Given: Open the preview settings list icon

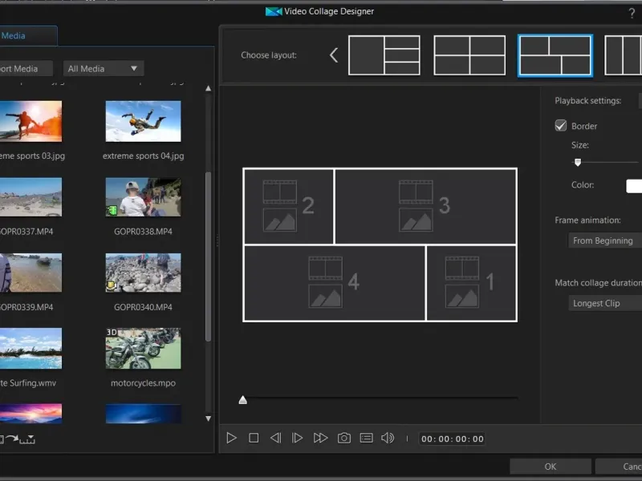Looking at the screenshot, I should 366,438.
